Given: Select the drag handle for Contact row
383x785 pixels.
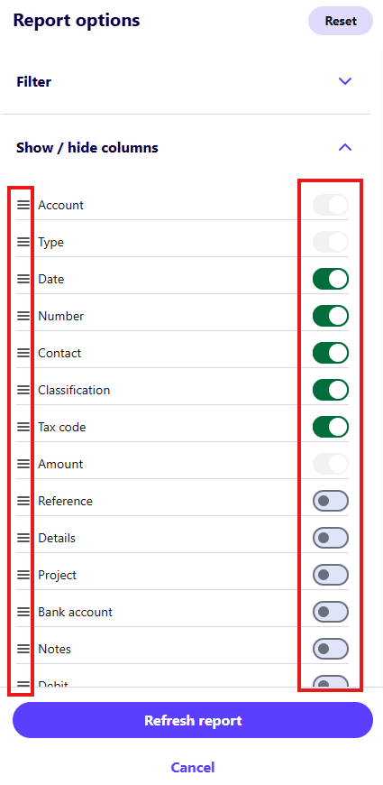Looking at the screenshot, I should (23, 353).
